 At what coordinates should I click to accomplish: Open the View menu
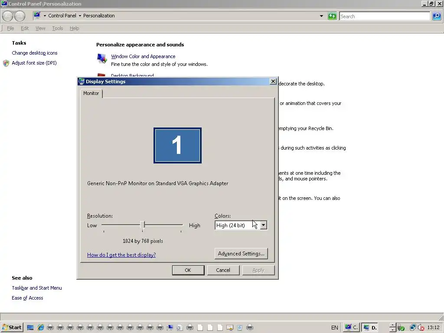40,28
